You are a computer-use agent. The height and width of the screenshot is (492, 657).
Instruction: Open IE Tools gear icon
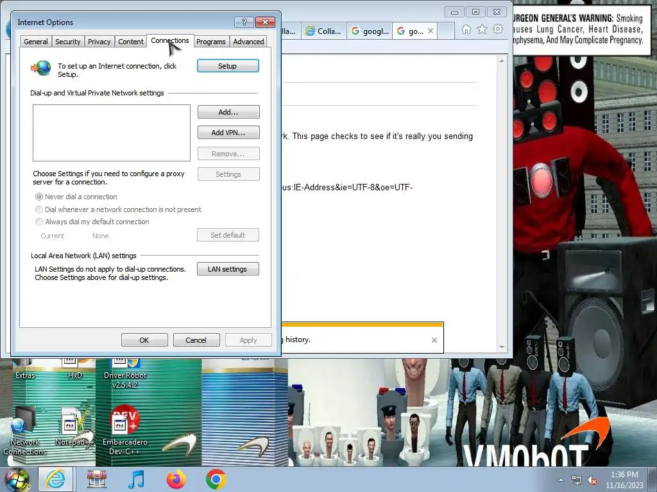coord(498,29)
